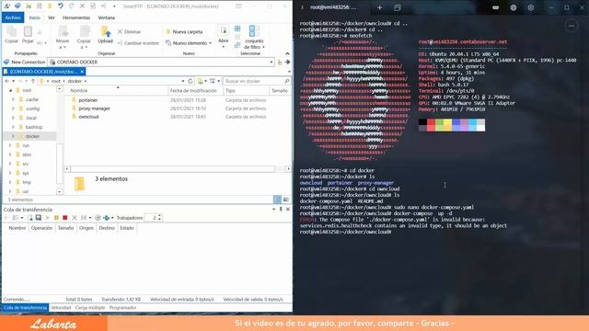Click the pause icon in the transfer queue
The height and width of the screenshot is (331, 589).
(56, 218)
